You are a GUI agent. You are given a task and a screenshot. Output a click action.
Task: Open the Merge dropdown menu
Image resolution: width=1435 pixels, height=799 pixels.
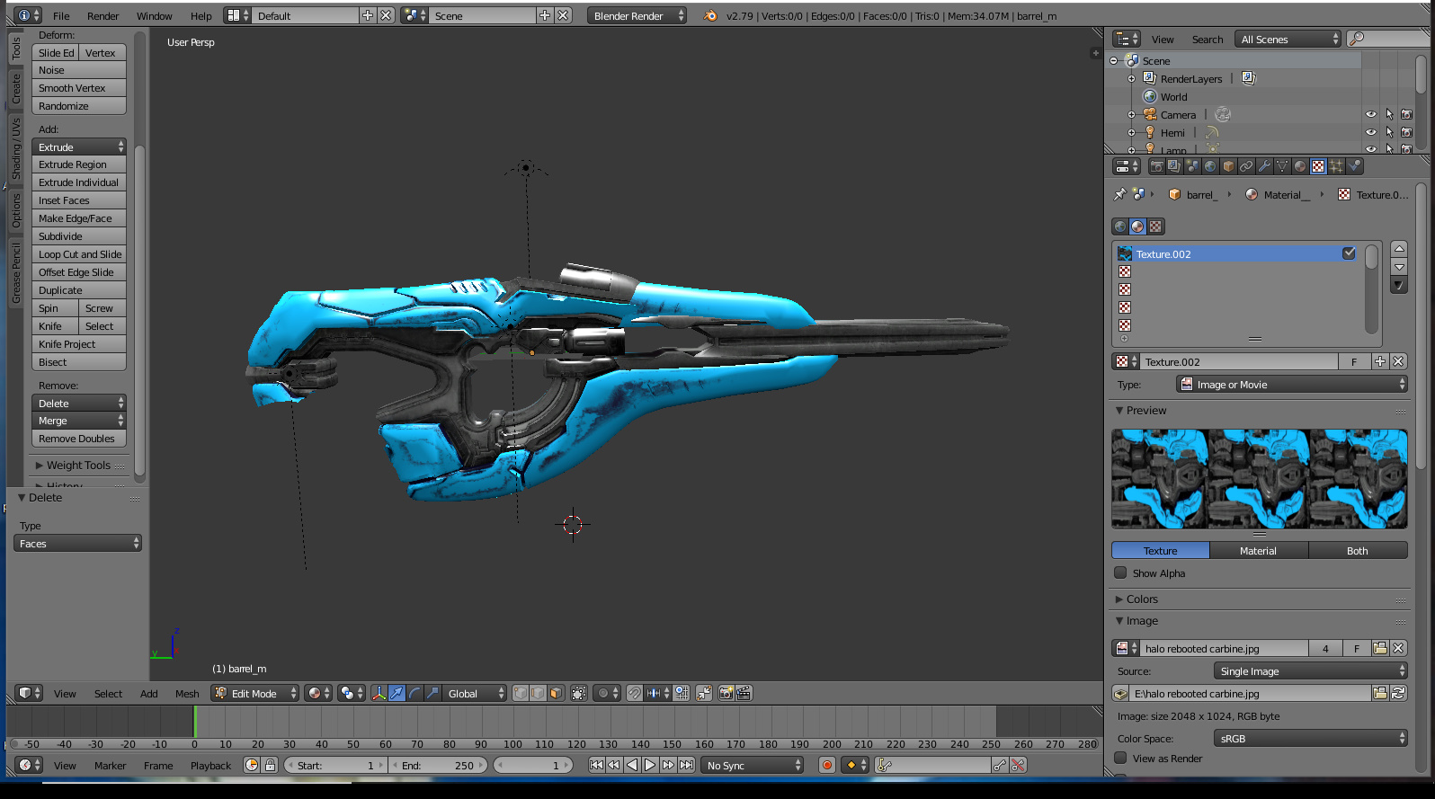[x=79, y=421]
